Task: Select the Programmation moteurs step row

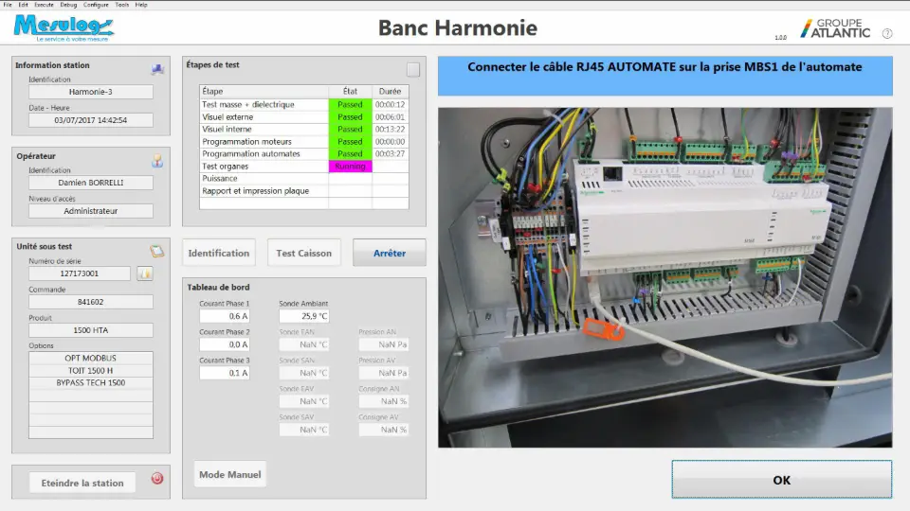Action: click(x=304, y=141)
